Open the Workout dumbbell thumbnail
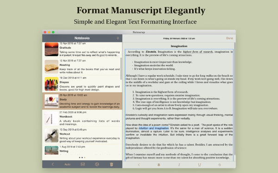 point(51,136)
